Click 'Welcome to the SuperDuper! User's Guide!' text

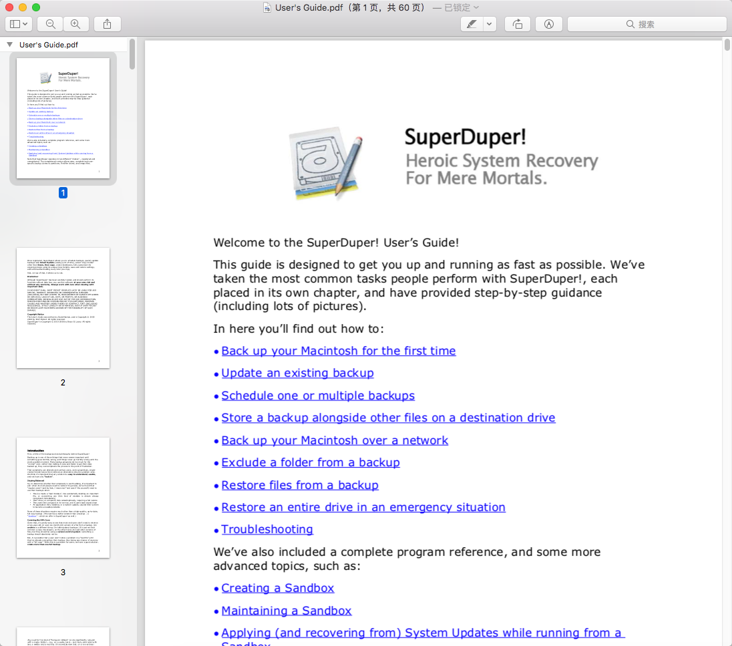(x=336, y=243)
